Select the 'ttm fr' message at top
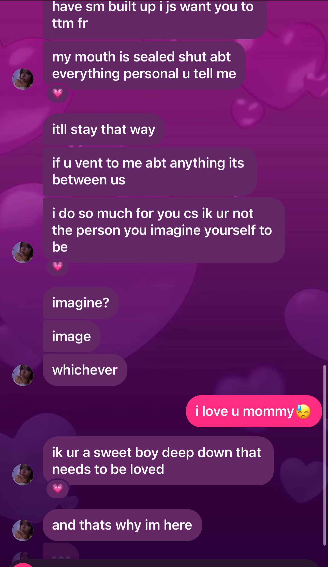328x567 pixels. click(155, 20)
